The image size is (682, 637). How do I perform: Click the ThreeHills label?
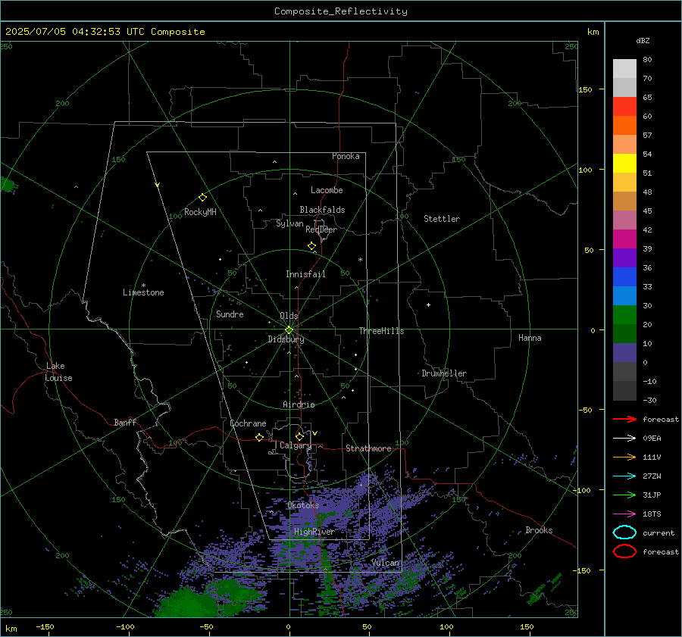(x=381, y=331)
